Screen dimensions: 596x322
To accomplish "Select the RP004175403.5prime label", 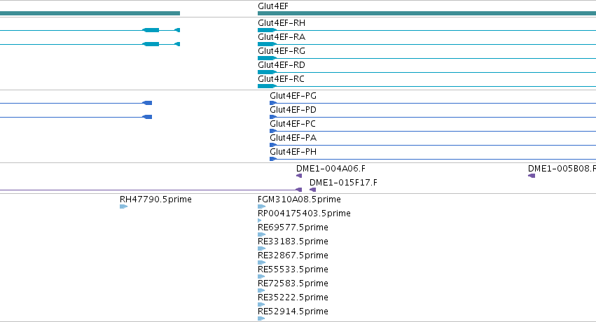I will tap(304, 213).
